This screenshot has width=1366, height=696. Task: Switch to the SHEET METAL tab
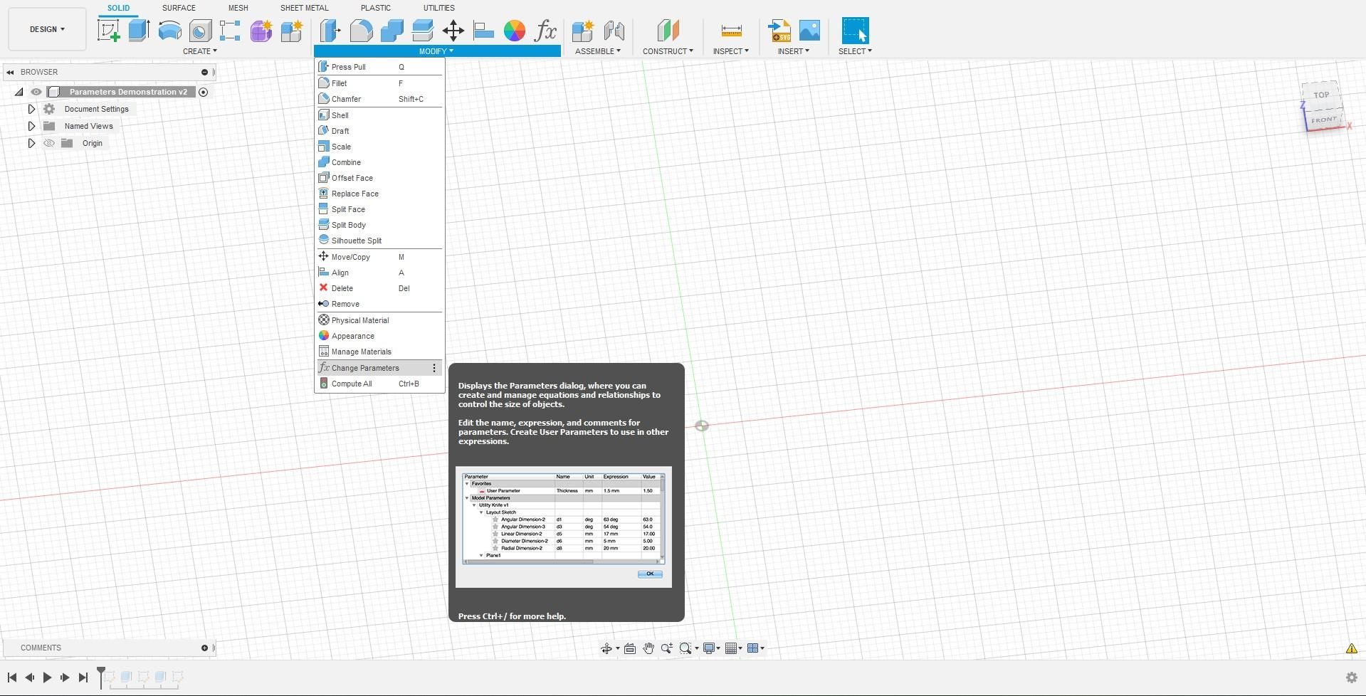coord(304,8)
